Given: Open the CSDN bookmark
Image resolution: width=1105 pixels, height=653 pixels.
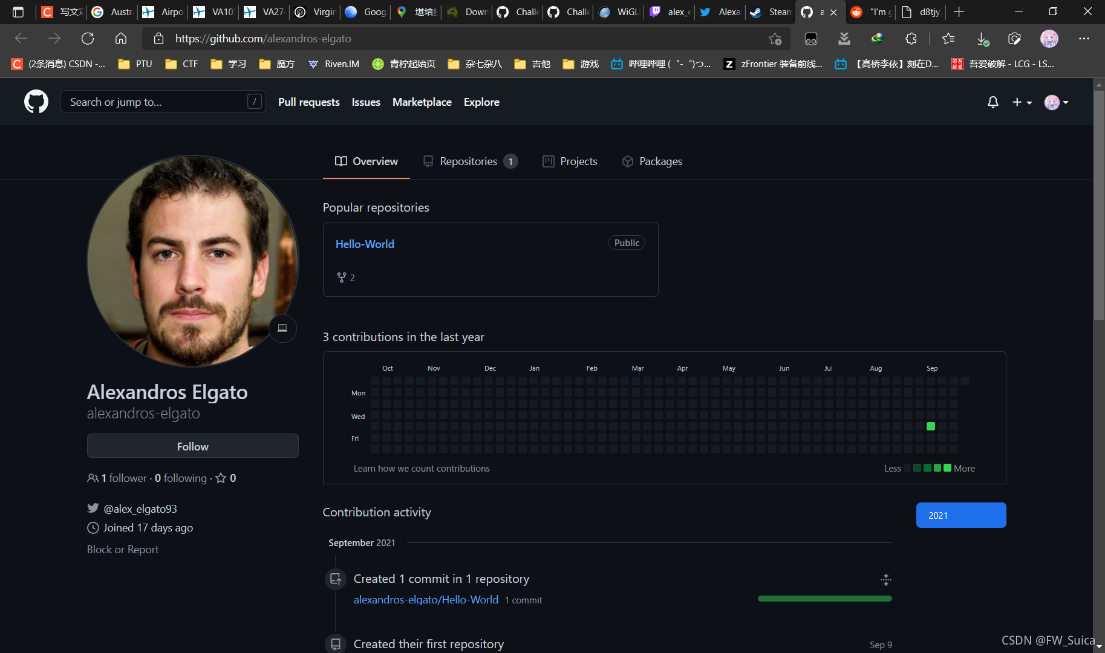Looking at the screenshot, I should [58, 63].
